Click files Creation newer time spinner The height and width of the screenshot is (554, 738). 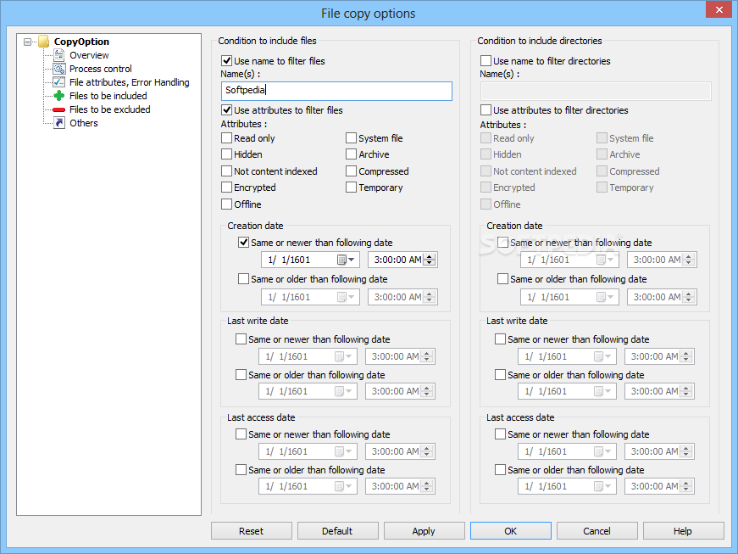[430, 260]
